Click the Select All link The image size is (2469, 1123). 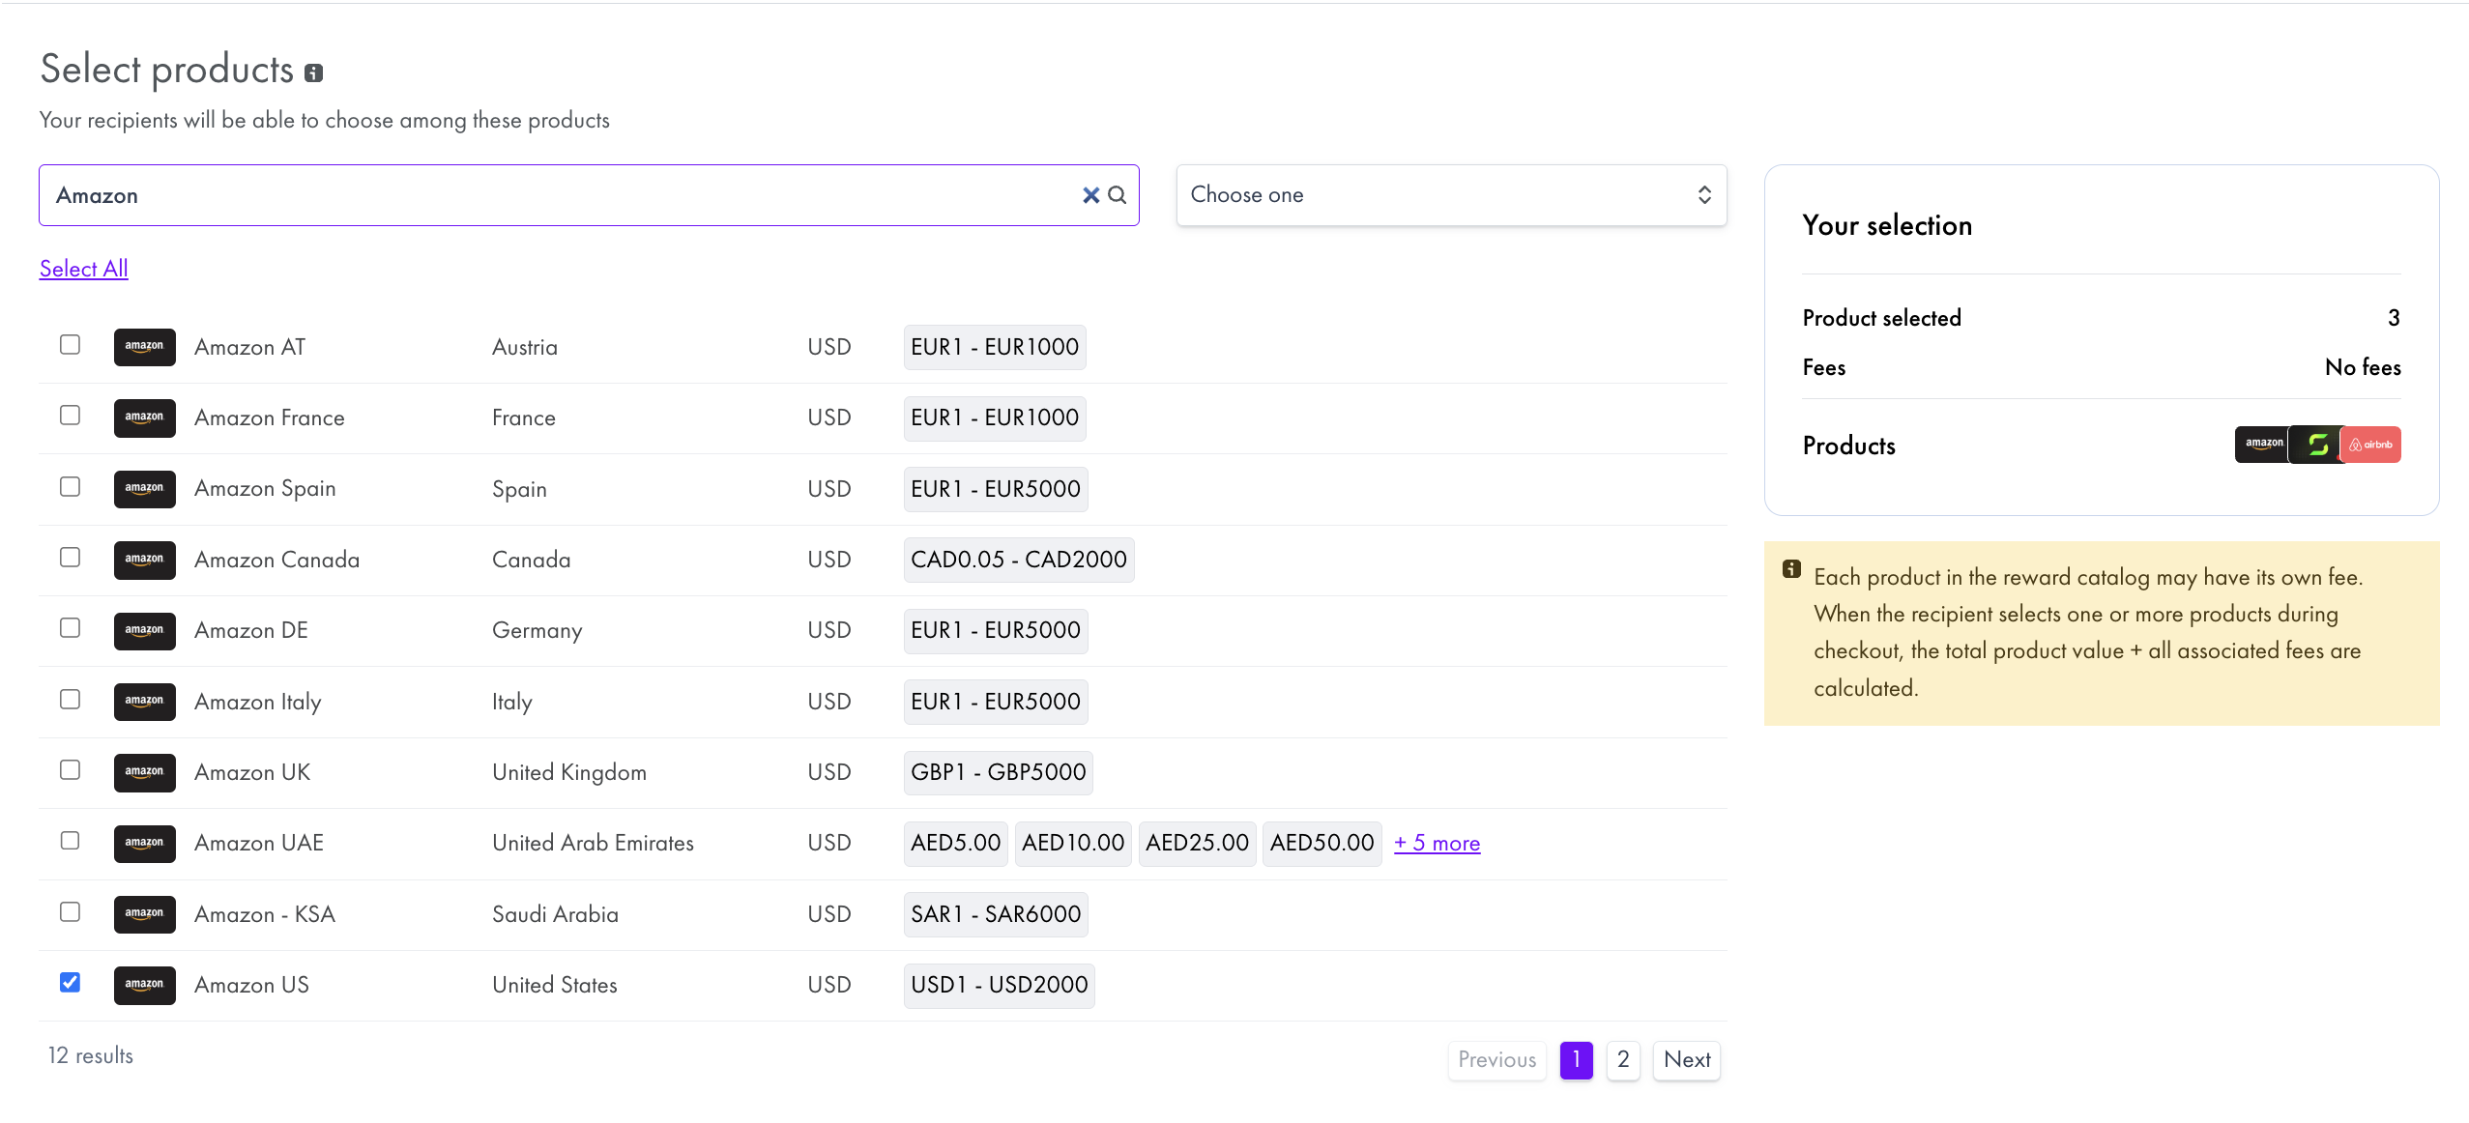click(x=84, y=269)
